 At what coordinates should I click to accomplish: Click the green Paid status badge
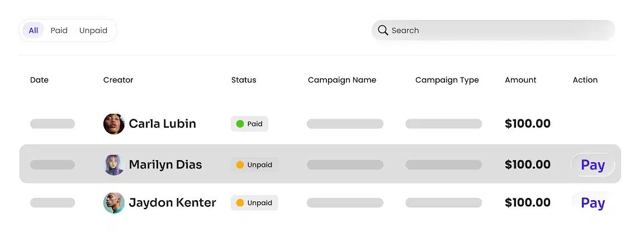click(249, 124)
